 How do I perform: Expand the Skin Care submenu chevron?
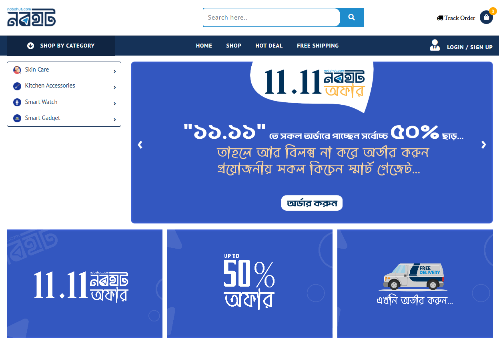115,71
